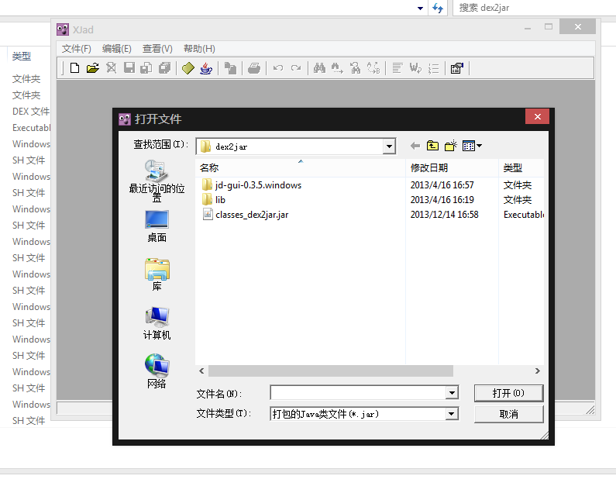Expand the file name combo arrow
Screen dimensions: 616x486
452,392
